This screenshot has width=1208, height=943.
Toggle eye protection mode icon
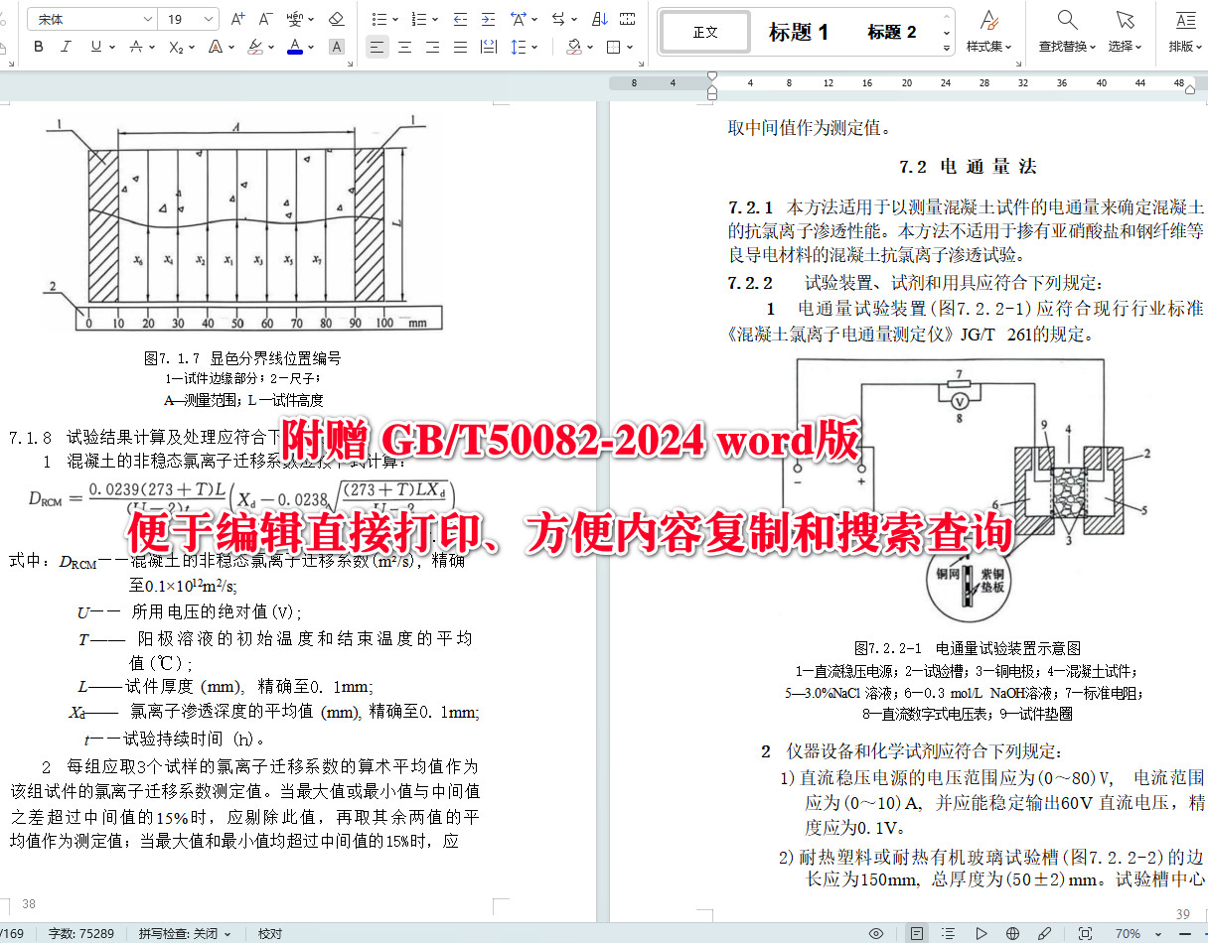(x=876, y=933)
